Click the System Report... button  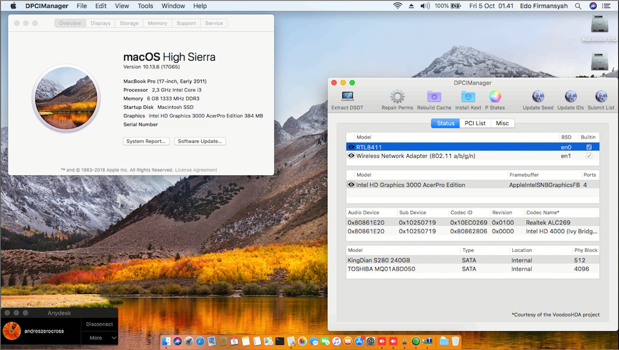tap(146, 141)
